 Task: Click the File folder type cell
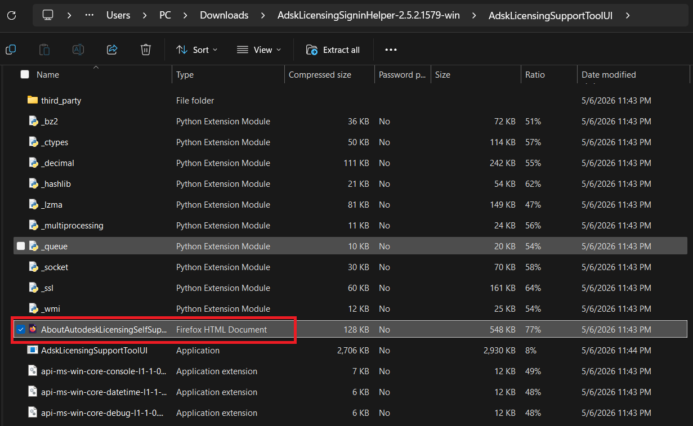[195, 100]
